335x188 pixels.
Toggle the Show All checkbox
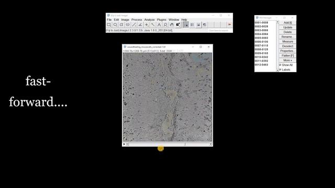tap(280, 65)
